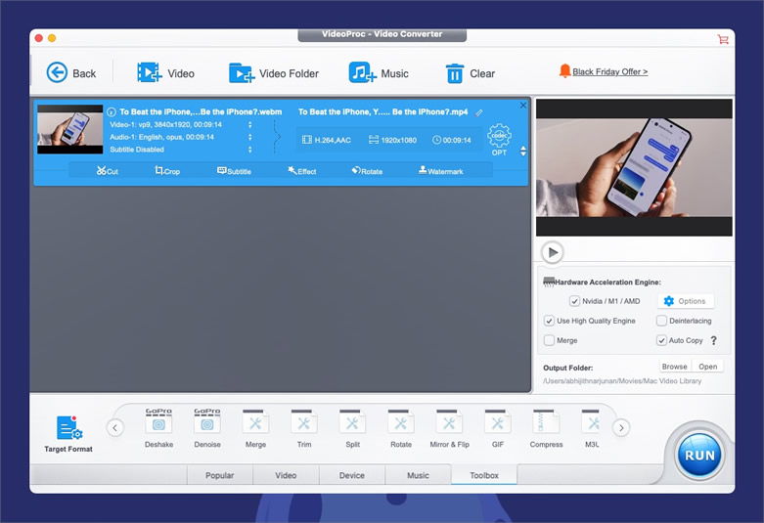Toggle the Auto Copy checkbox
The width and height of the screenshot is (764, 523).
[661, 340]
